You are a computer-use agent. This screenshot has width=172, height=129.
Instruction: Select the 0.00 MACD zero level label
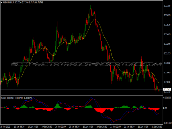tap(165, 108)
